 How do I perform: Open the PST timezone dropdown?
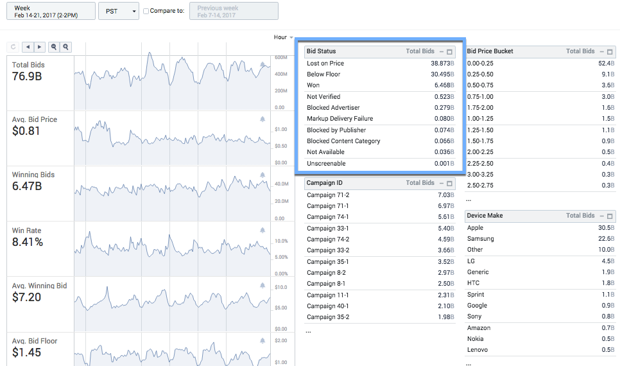click(118, 11)
